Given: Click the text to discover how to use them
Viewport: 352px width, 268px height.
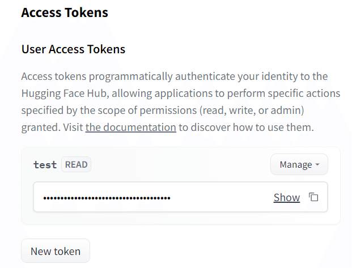Looking at the screenshot, I should (246, 127).
